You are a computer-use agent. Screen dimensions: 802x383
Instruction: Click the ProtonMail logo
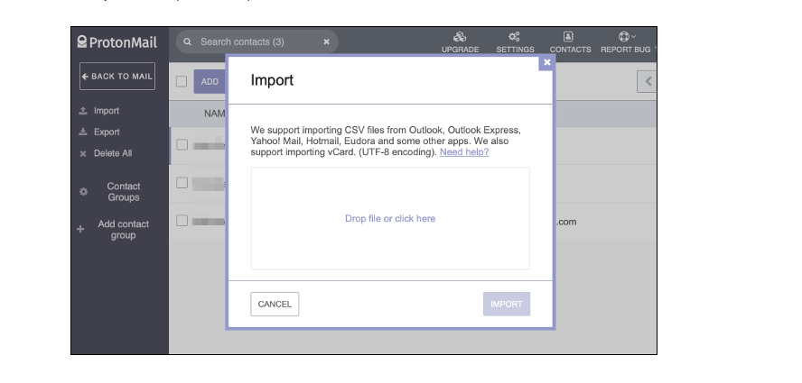coord(117,41)
